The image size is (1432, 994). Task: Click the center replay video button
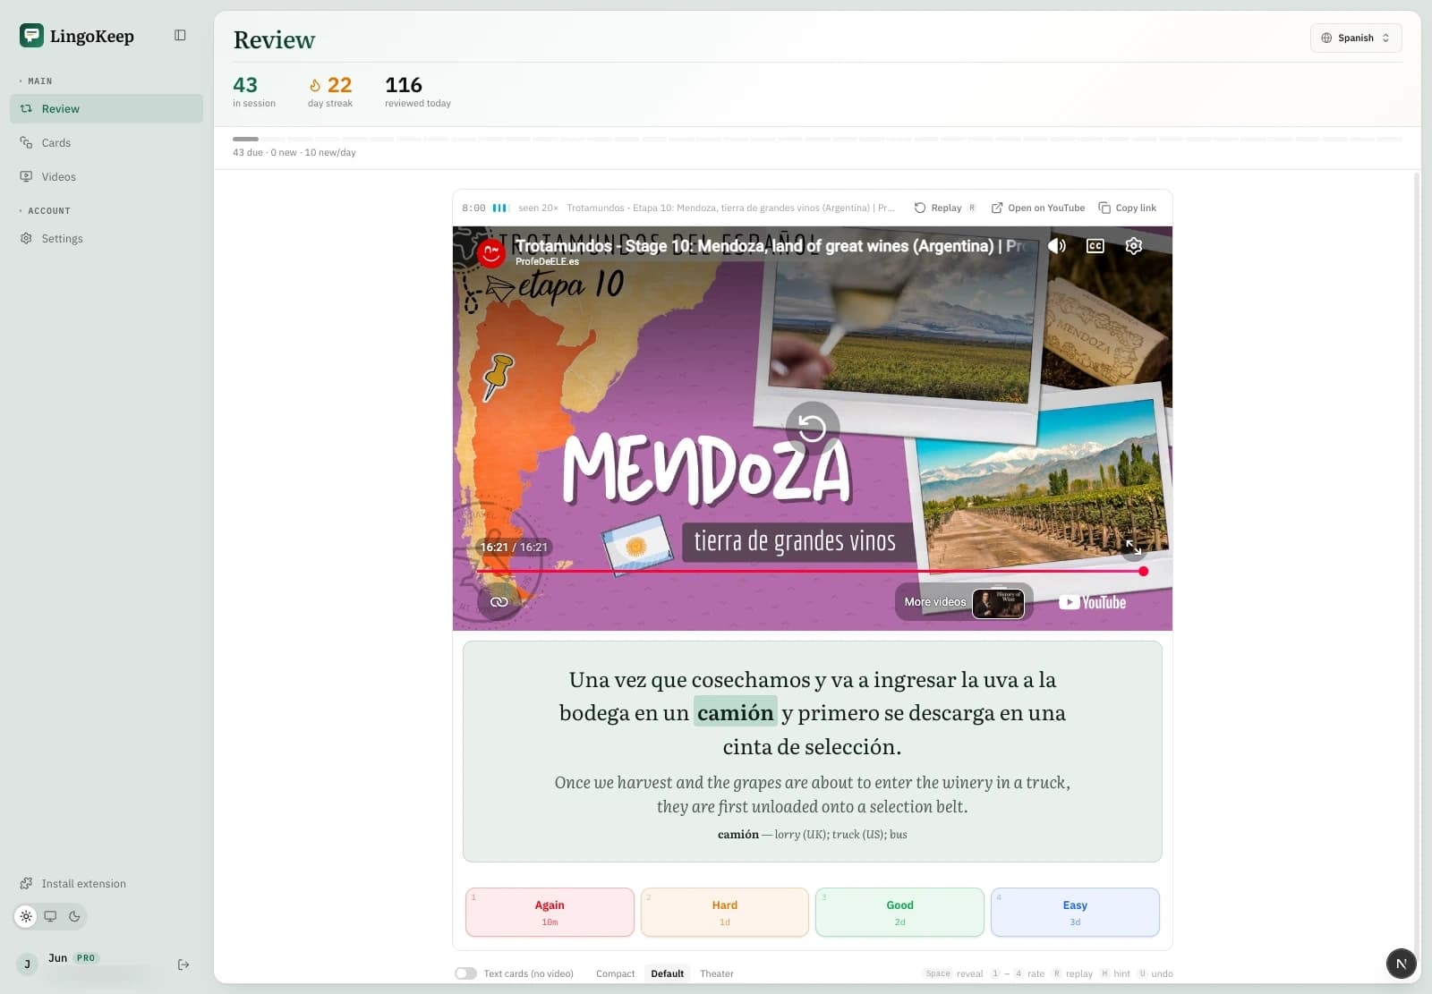[813, 428]
